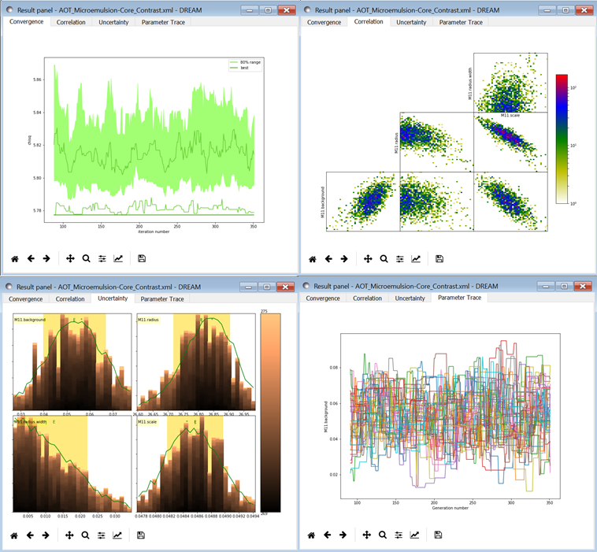This screenshot has height=552, width=597.
Task: Click the save icon under the uncertainty histograms
Action: click(x=141, y=535)
